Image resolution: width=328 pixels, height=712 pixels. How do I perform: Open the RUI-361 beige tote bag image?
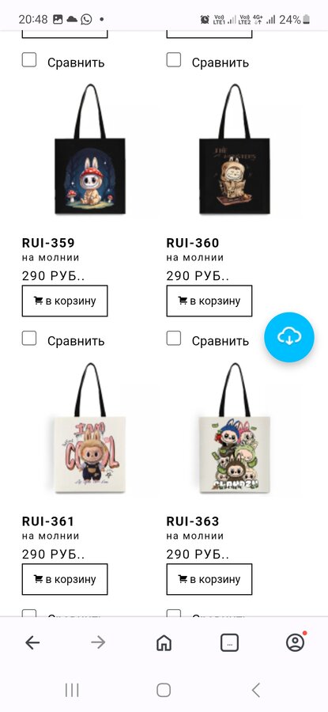tap(90, 428)
